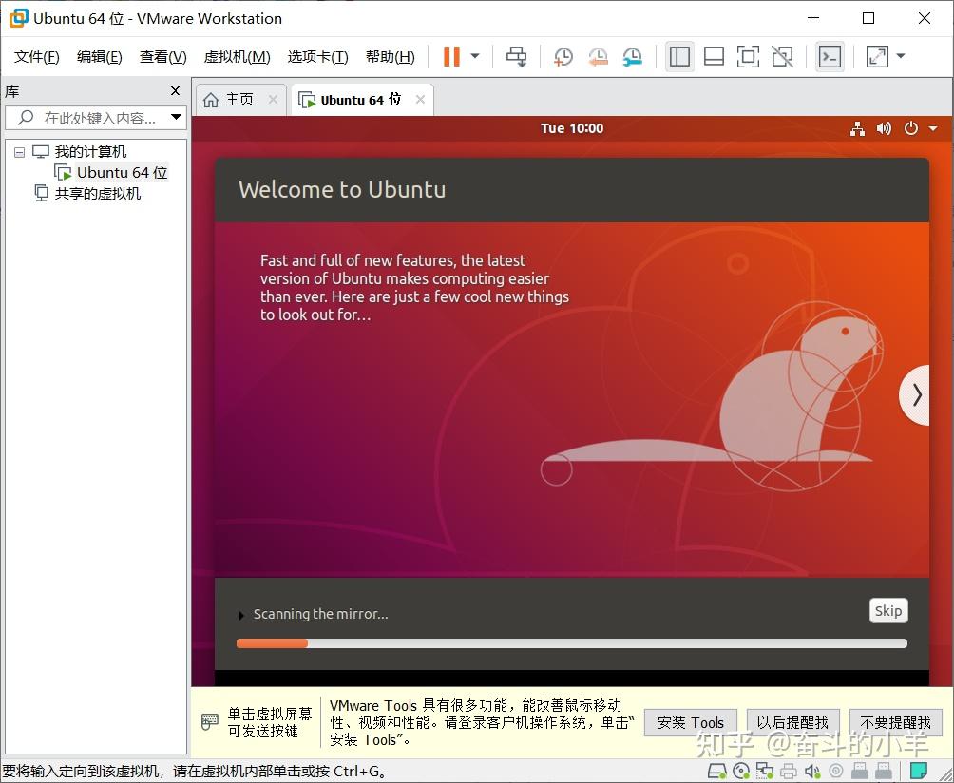Click the Scanning the mirror progress bar
Image resolution: width=954 pixels, height=783 pixels.
[x=570, y=643]
